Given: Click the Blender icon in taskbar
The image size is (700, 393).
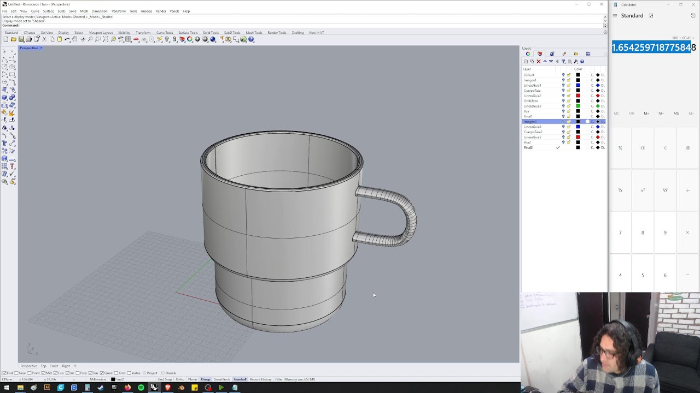Looking at the screenshot, I should click(x=181, y=388).
